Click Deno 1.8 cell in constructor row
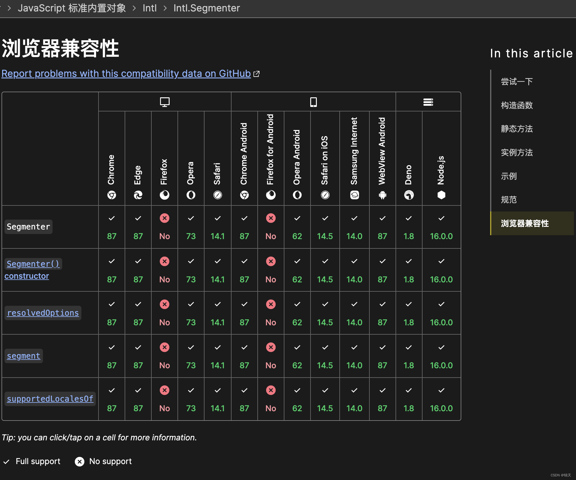This screenshot has width=576, height=480. pyautogui.click(x=409, y=270)
